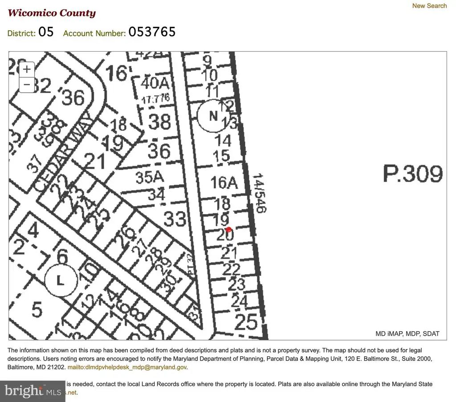Click the District 05 value
The width and height of the screenshot is (456, 402).
(46, 32)
